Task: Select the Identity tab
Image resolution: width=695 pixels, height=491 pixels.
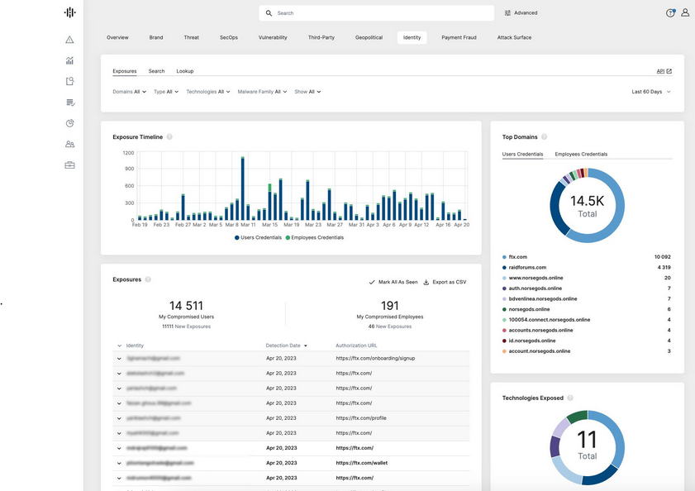Action: click(412, 38)
